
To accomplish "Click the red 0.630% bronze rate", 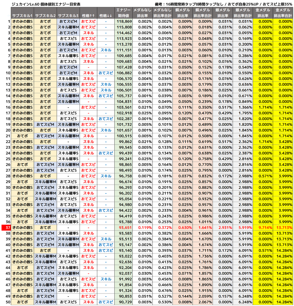I will coord(183,228).
